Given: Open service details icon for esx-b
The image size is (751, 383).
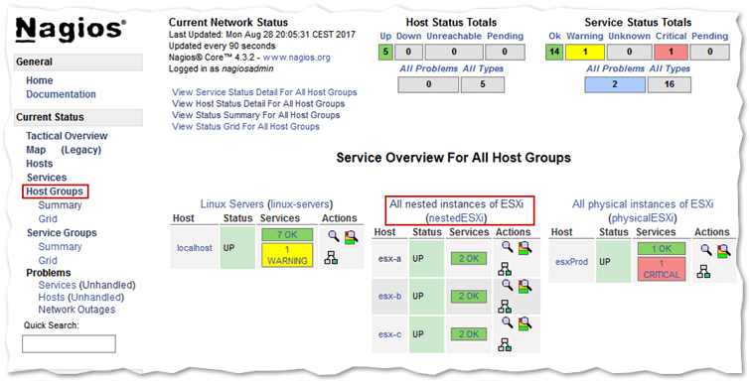Looking at the screenshot, I should (x=525, y=286).
